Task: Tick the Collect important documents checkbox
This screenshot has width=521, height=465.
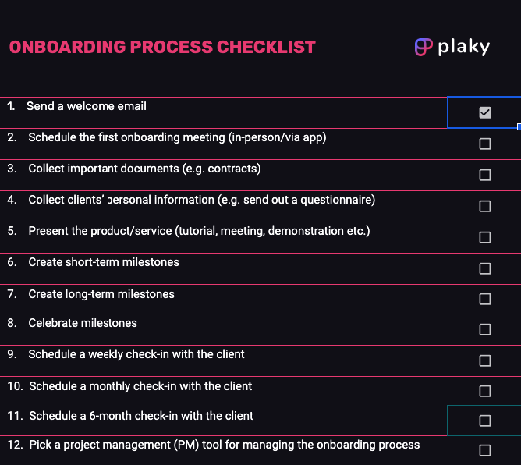Action: [x=485, y=175]
